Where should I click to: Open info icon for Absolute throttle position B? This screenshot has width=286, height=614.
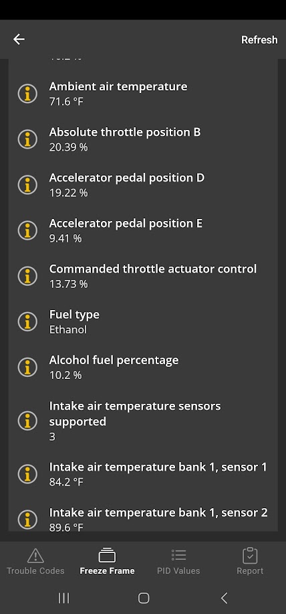coord(28,139)
